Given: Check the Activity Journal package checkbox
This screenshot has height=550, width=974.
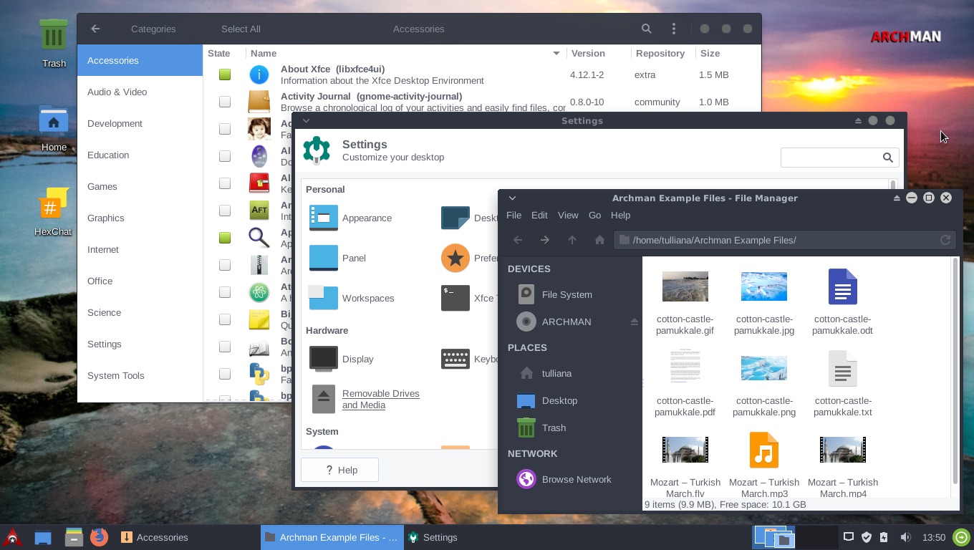Looking at the screenshot, I should [x=225, y=102].
